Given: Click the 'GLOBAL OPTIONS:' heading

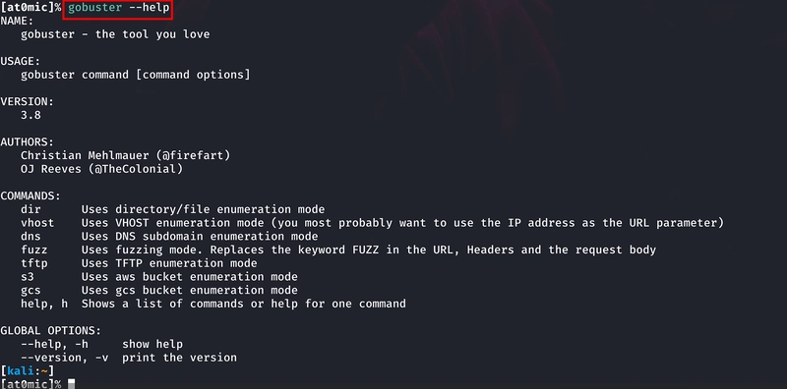Looking at the screenshot, I should (x=51, y=331).
